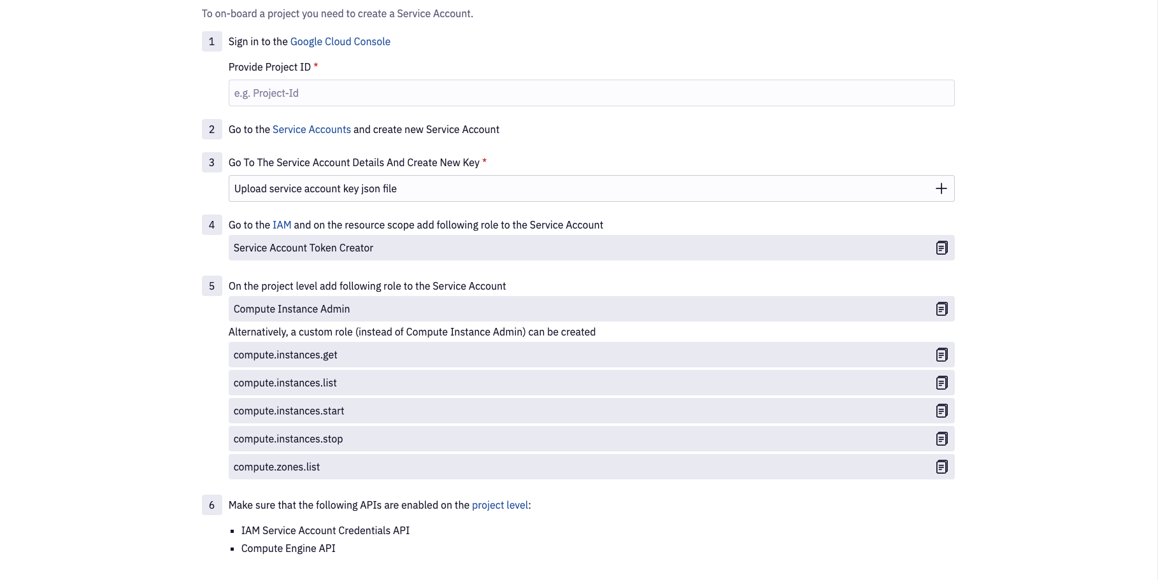Focus the Project ID input field
The height and width of the screenshot is (580, 1158).
click(x=590, y=93)
